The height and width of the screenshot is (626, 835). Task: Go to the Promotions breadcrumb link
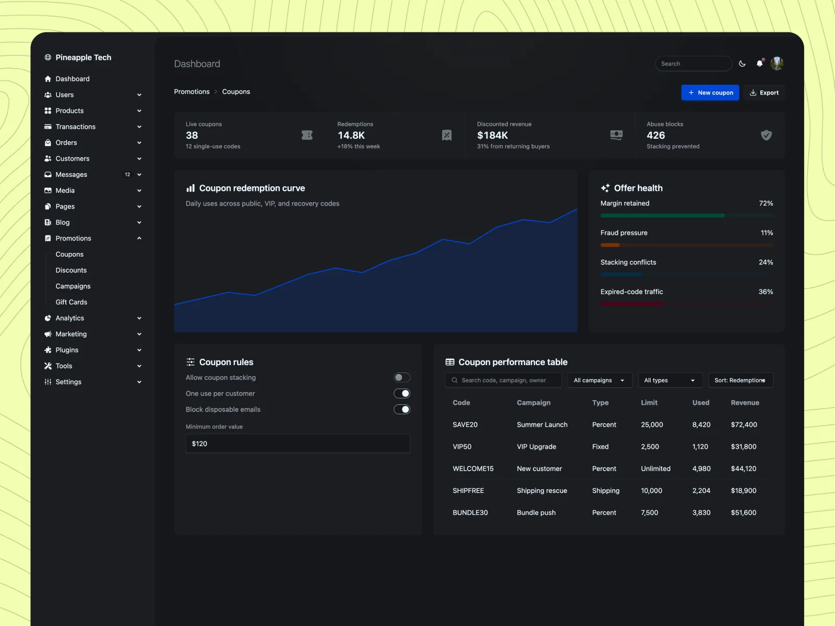pyautogui.click(x=192, y=92)
